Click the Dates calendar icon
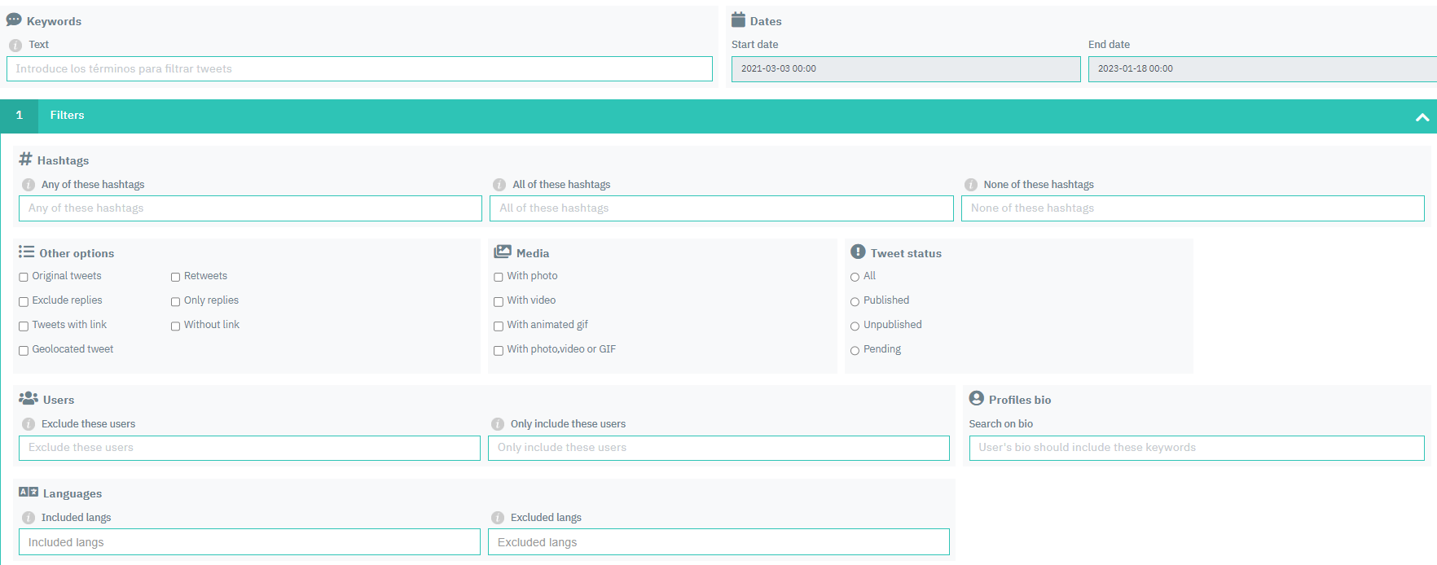 point(738,20)
